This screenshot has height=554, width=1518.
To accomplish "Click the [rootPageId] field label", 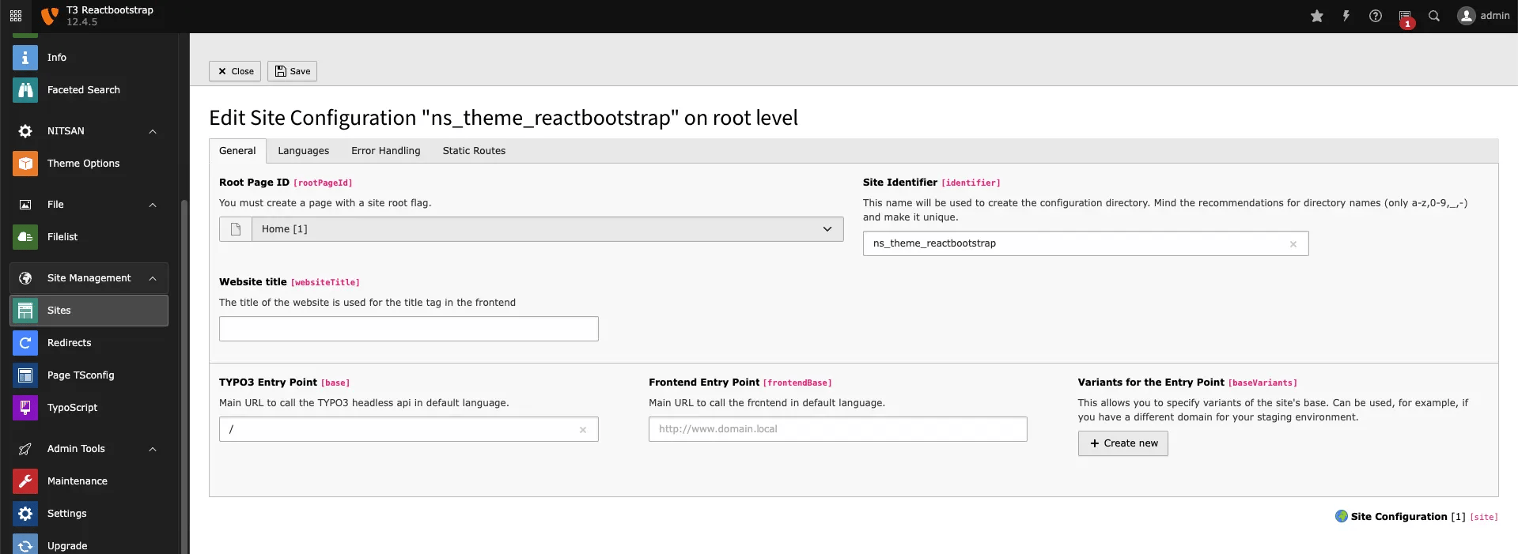I will pos(323,183).
